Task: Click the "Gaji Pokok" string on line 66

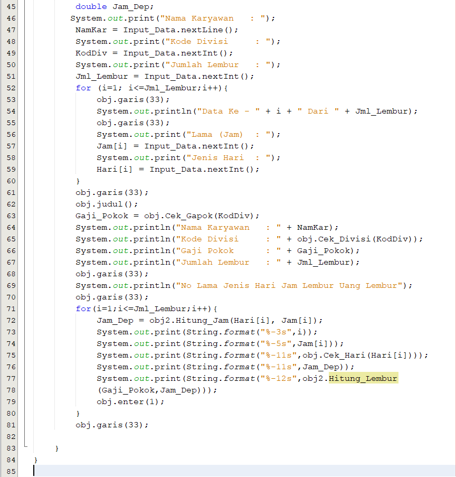Action: pyautogui.click(x=229, y=251)
